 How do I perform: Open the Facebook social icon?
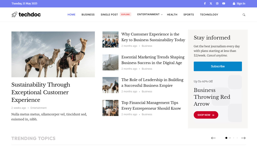(205, 3)
